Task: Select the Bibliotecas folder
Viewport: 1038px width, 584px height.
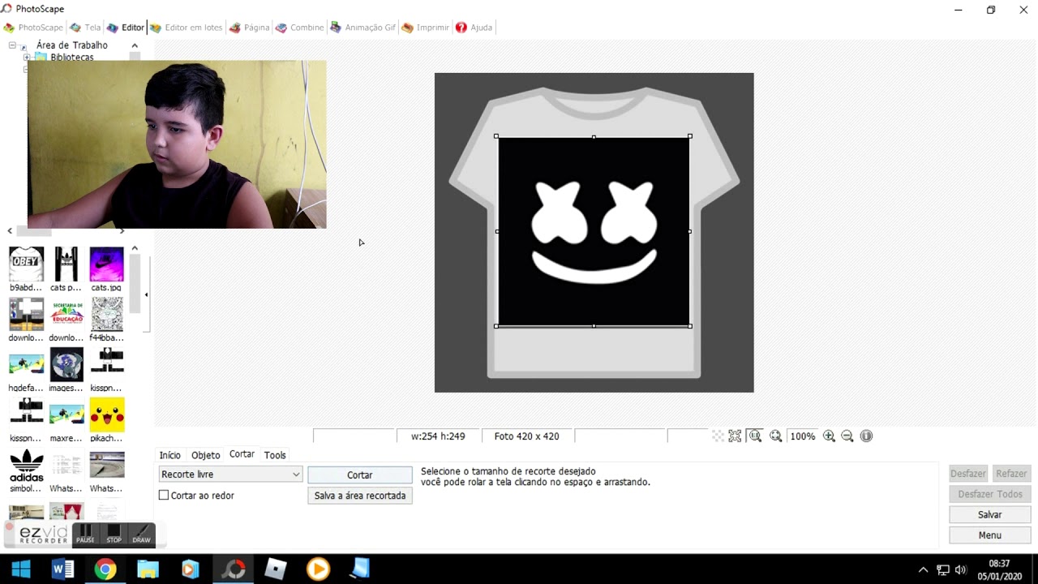Action: coord(72,58)
